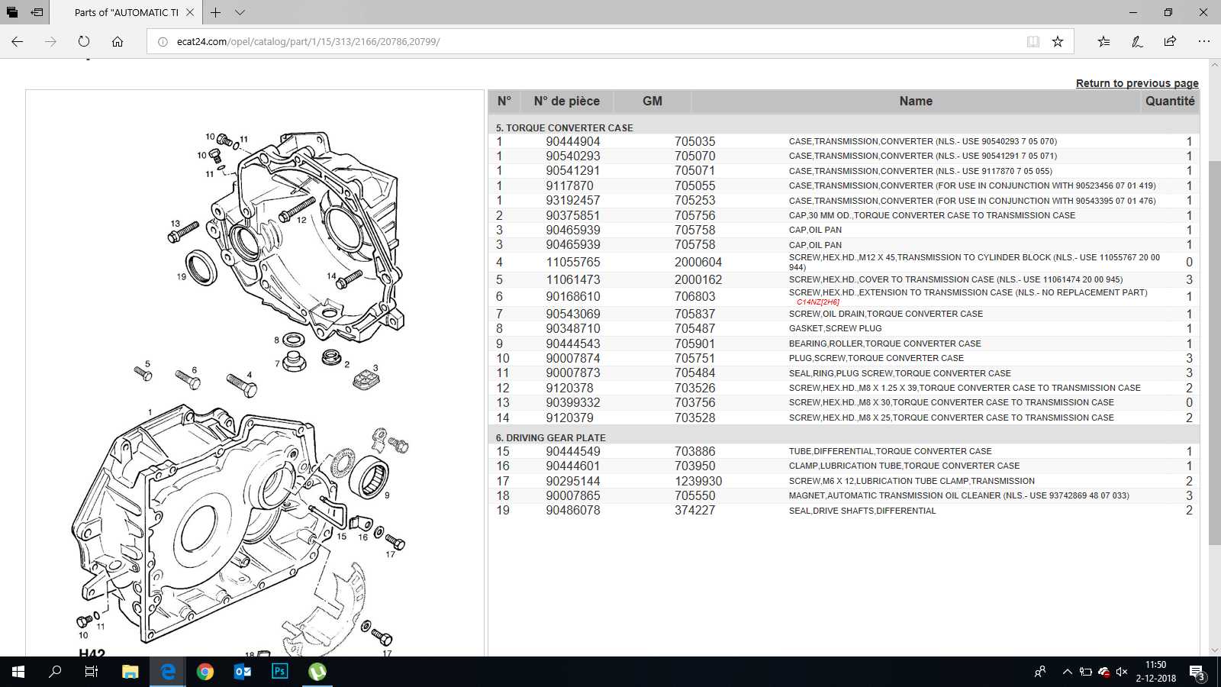
Task: Click the People icon in system tray
Action: pos(1040,672)
